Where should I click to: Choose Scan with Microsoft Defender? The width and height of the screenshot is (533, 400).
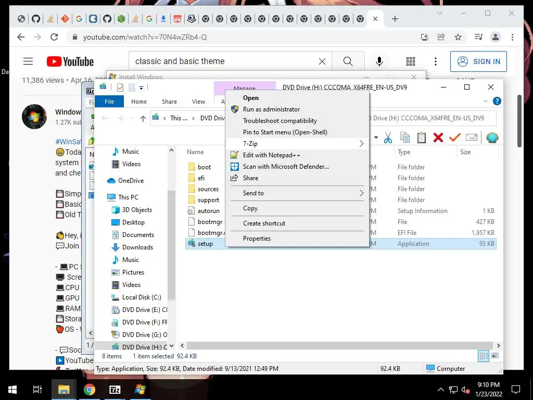(286, 167)
